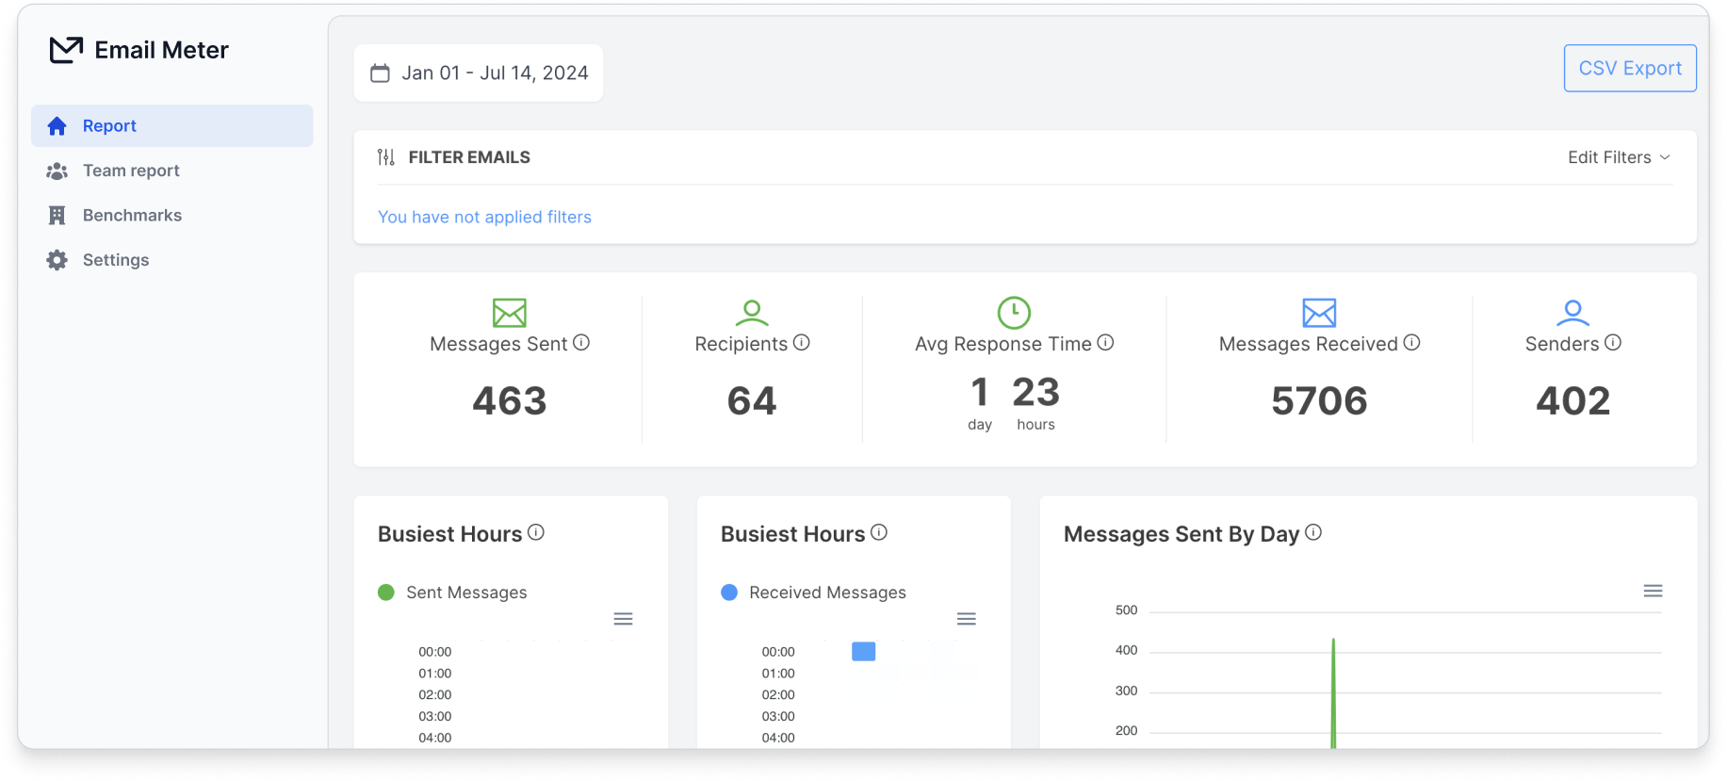Show info for Messages Sent By Day
The image size is (1727, 781).
[x=1313, y=532]
